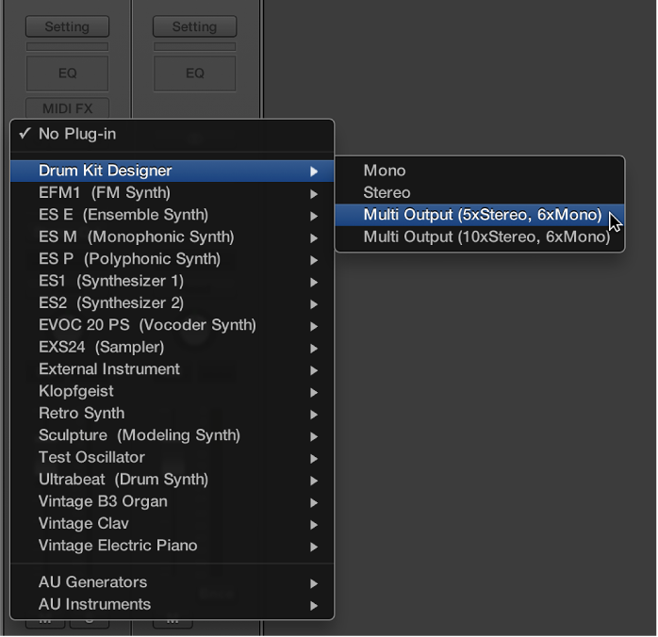658x637 pixels.
Task: Open Drum Kit Designer submenu
Action: pyautogui.click(x=173, y=171)
